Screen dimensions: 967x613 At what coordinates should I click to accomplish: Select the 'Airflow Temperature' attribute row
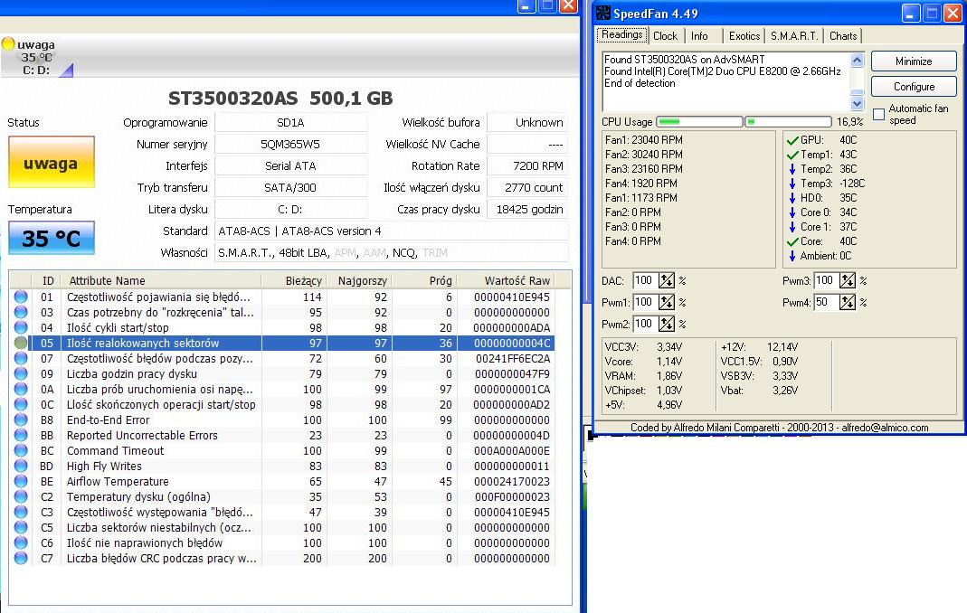(x=282, y=482)
